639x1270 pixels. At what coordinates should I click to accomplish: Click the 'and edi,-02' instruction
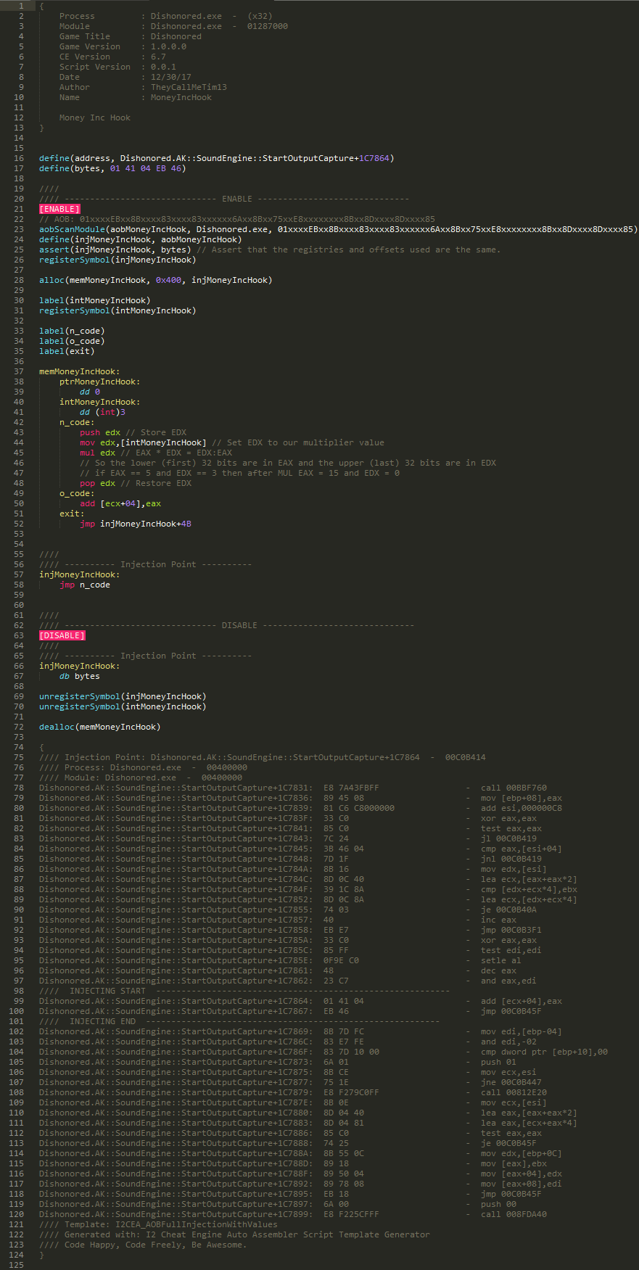pos(508,1042)
